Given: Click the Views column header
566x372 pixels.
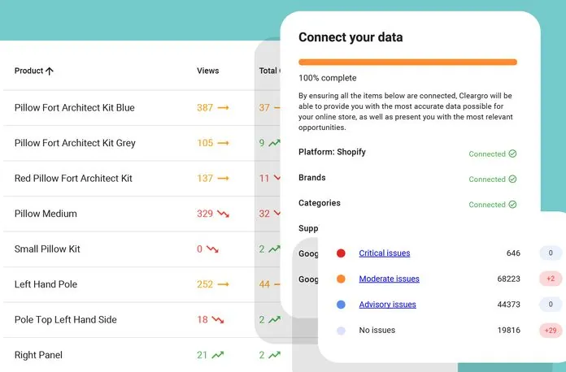Looking at the screenshot, I should pos(207,71).
